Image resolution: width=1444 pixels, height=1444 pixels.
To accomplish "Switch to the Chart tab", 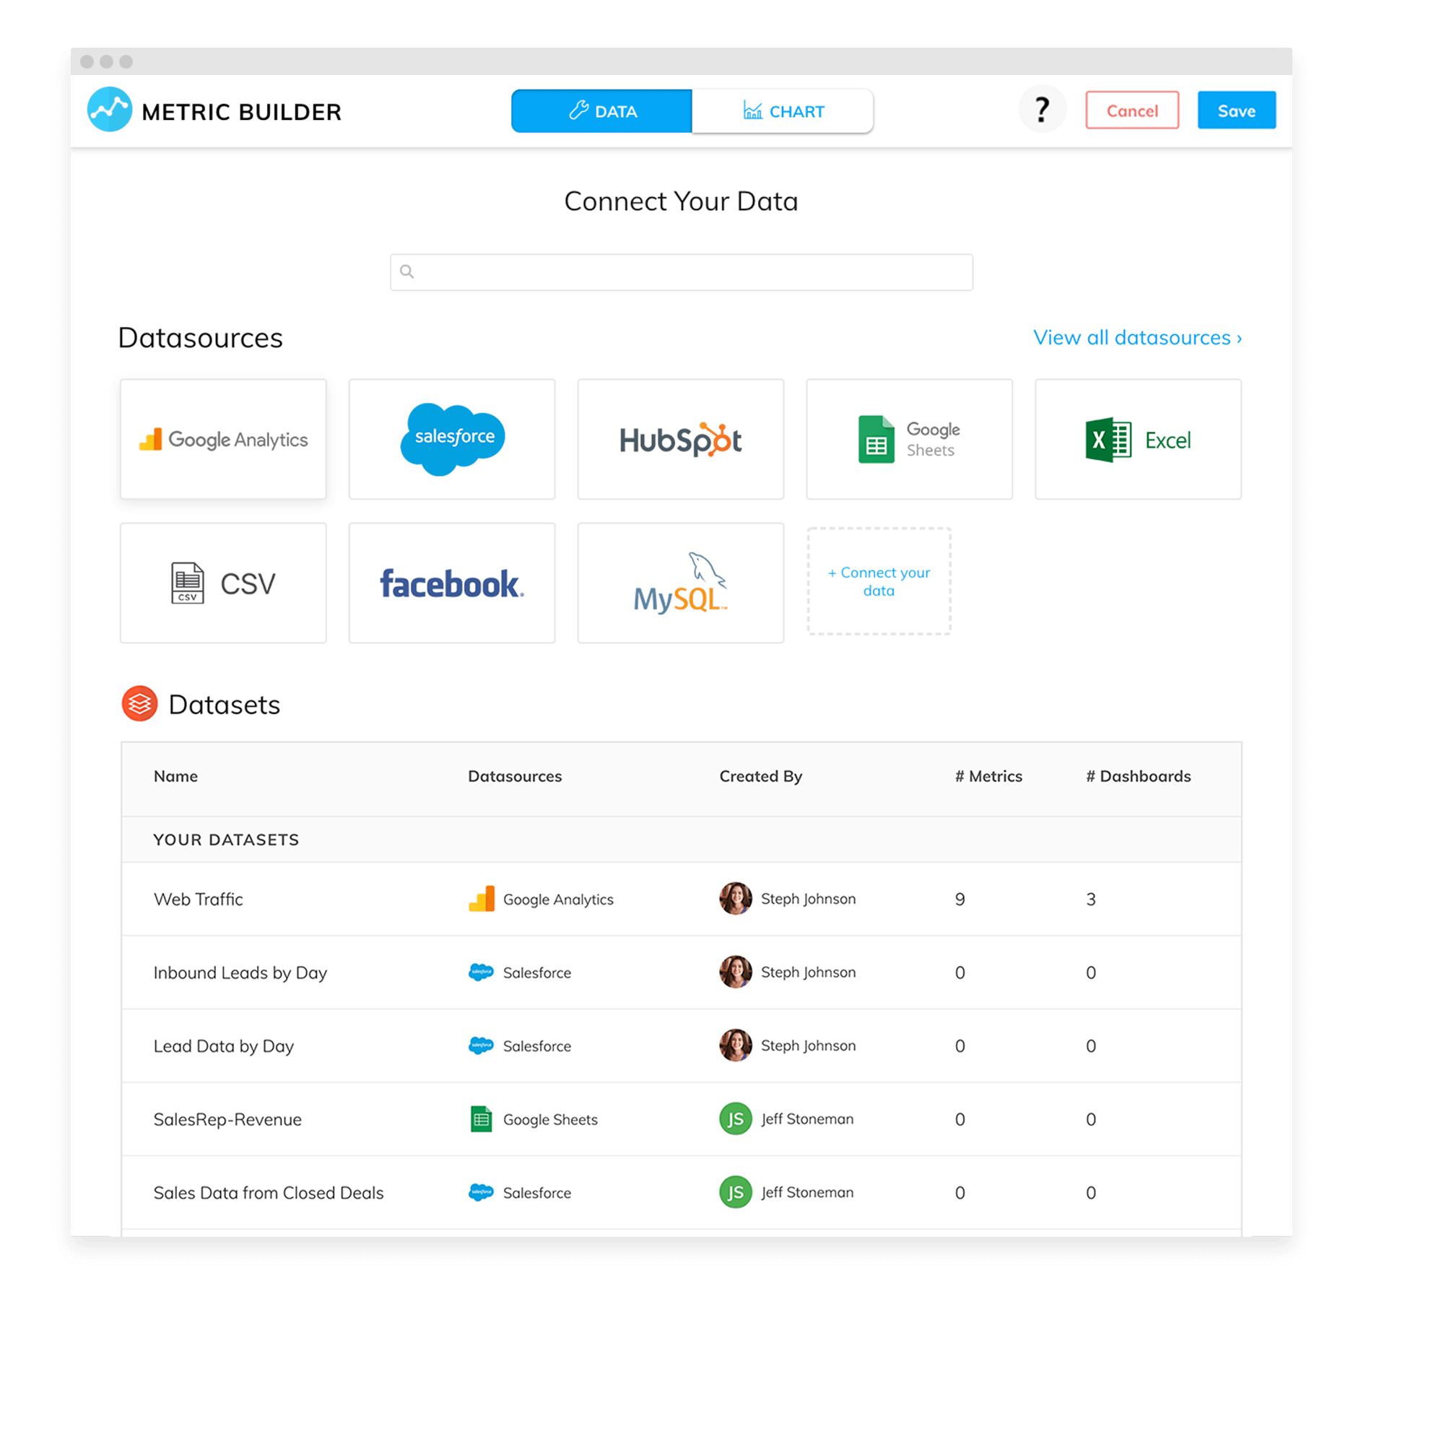I will [x=783, y=110].
